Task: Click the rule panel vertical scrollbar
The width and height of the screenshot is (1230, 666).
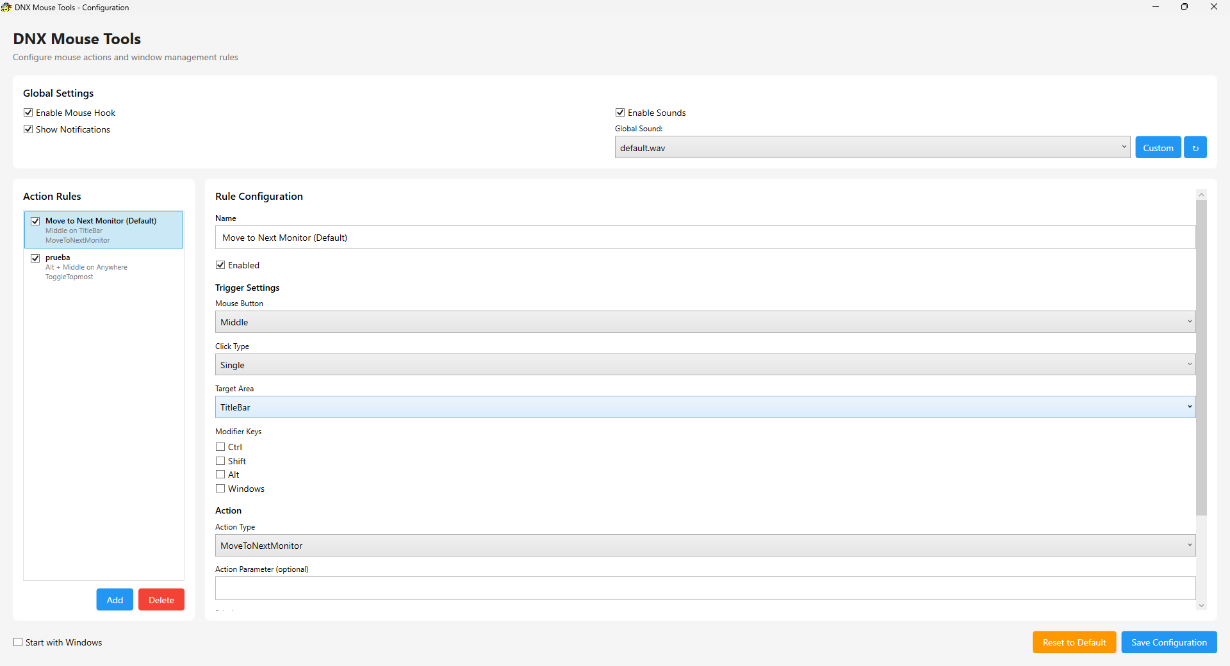Action: (x=1201, y=359)
